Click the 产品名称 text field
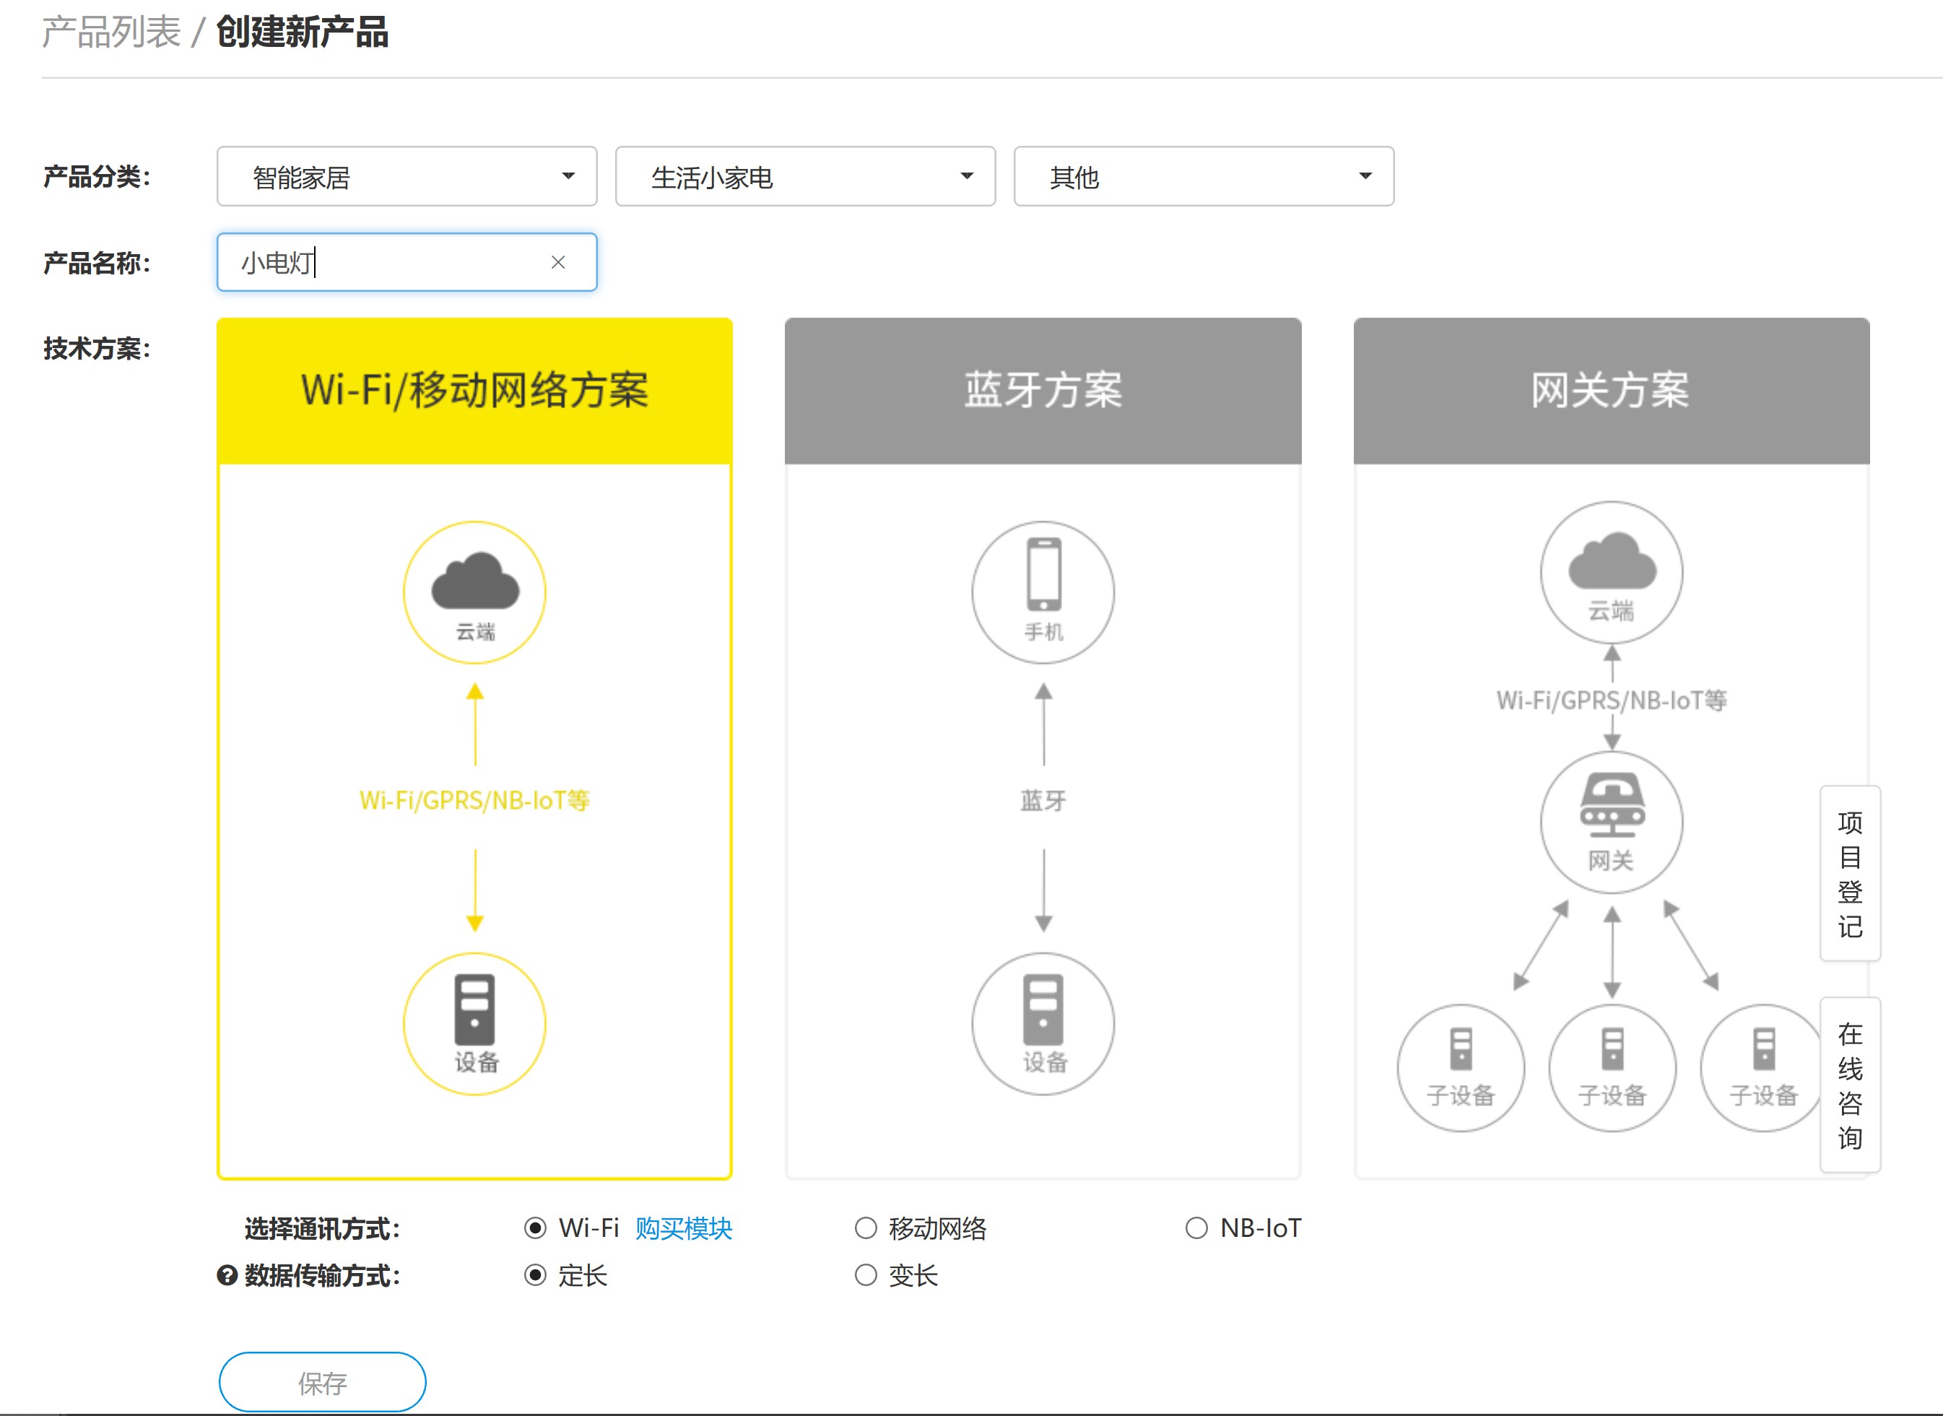The image size is (1943, 1416). tap(386, 262)
